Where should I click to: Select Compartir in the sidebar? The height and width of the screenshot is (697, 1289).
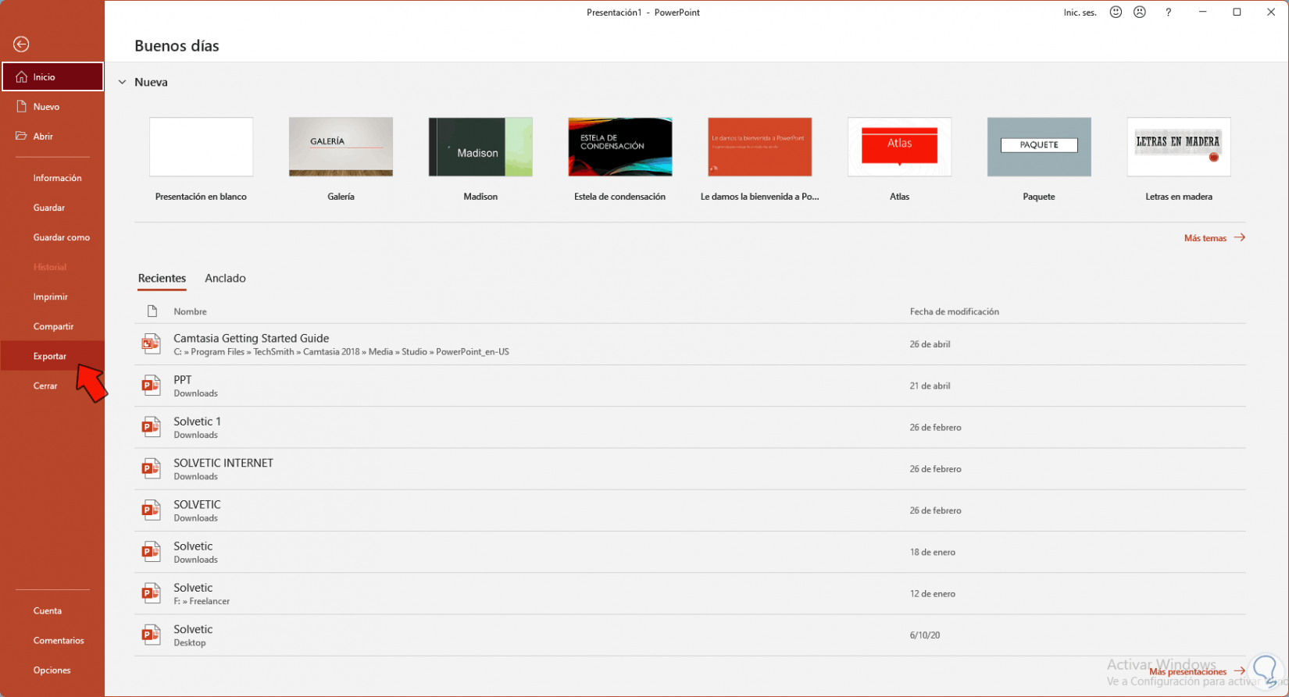pos(53,326)
